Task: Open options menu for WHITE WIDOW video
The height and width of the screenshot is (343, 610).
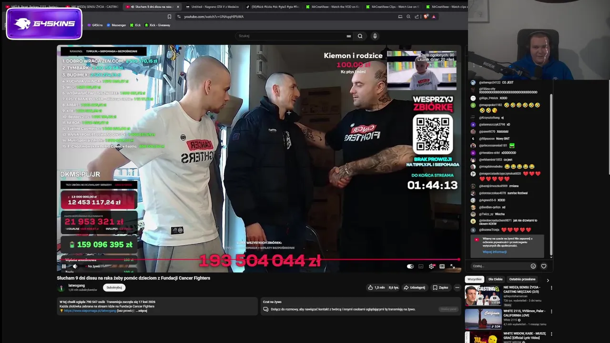Action: click(551, 334)
